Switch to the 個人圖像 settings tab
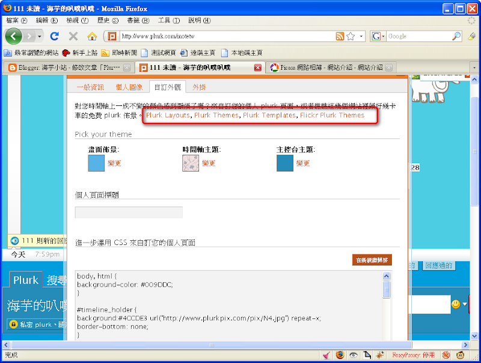The height and width of the screenshot is (363, 481). coord(129,87)
